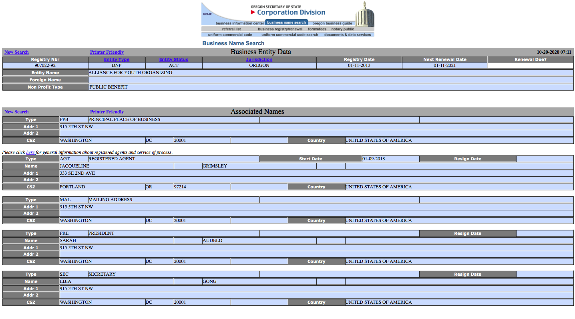Click the Registry Nbr header

pos(45,59)
